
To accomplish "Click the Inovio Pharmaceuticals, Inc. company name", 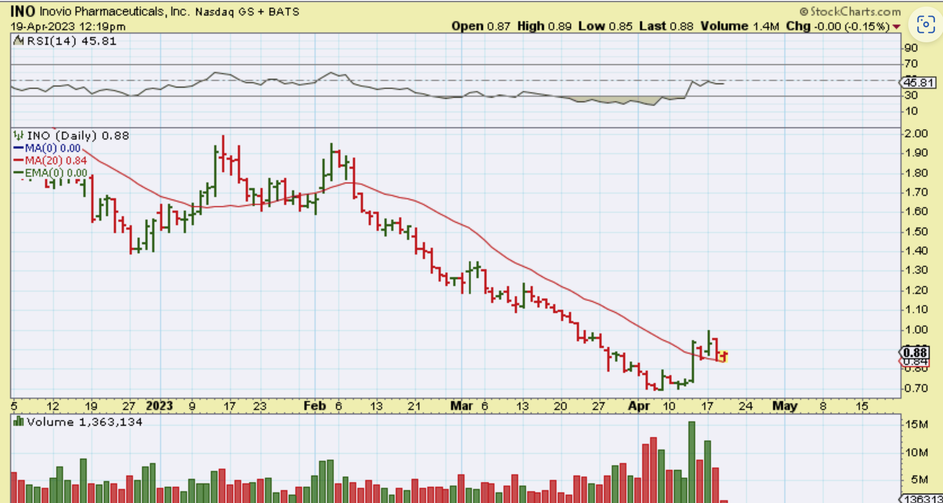I will [114, 11].
